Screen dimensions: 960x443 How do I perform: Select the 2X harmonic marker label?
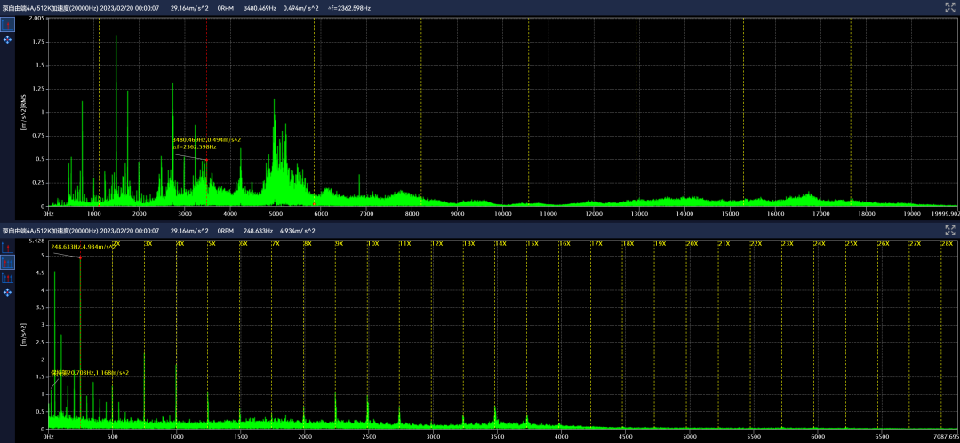[x=116, y=243]
